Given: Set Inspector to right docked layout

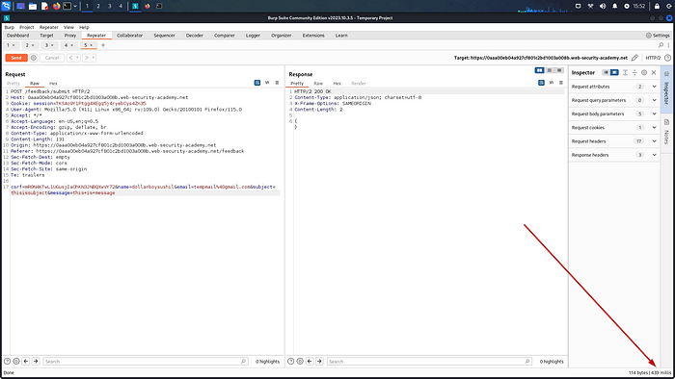Looking at the screenshot, I should (x=614, y=72).
